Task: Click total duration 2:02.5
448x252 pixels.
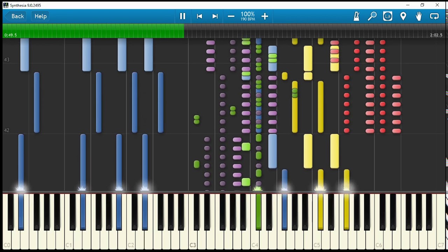Action: [436, 35]
